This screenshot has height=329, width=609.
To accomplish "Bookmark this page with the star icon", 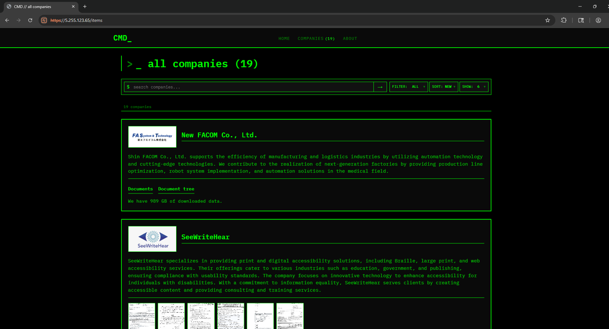I will (547, 20).
